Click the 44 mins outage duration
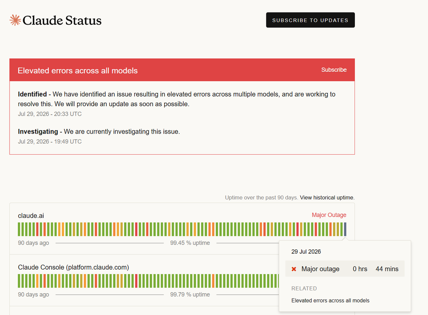Viewport: 428px width, 315px height. [x=387, y=269]
